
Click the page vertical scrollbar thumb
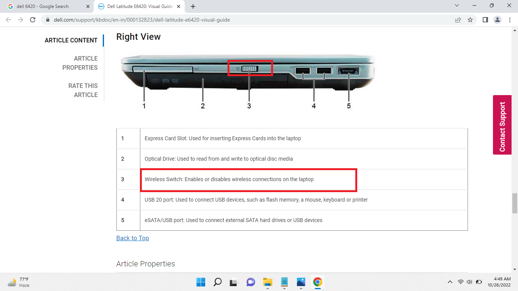pos(515,203)
